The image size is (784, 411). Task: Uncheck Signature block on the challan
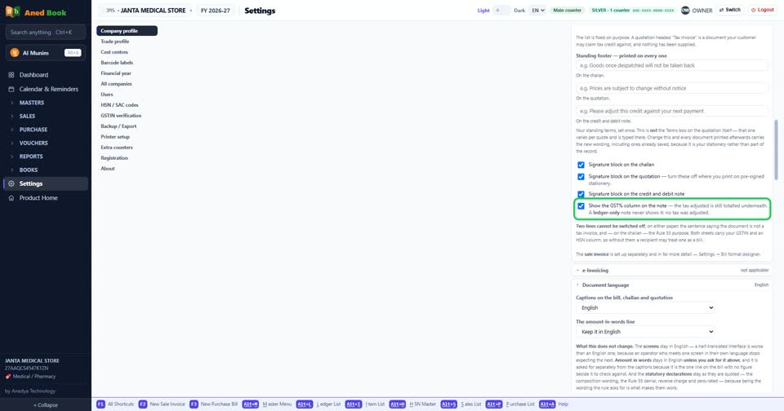(581, 165)
